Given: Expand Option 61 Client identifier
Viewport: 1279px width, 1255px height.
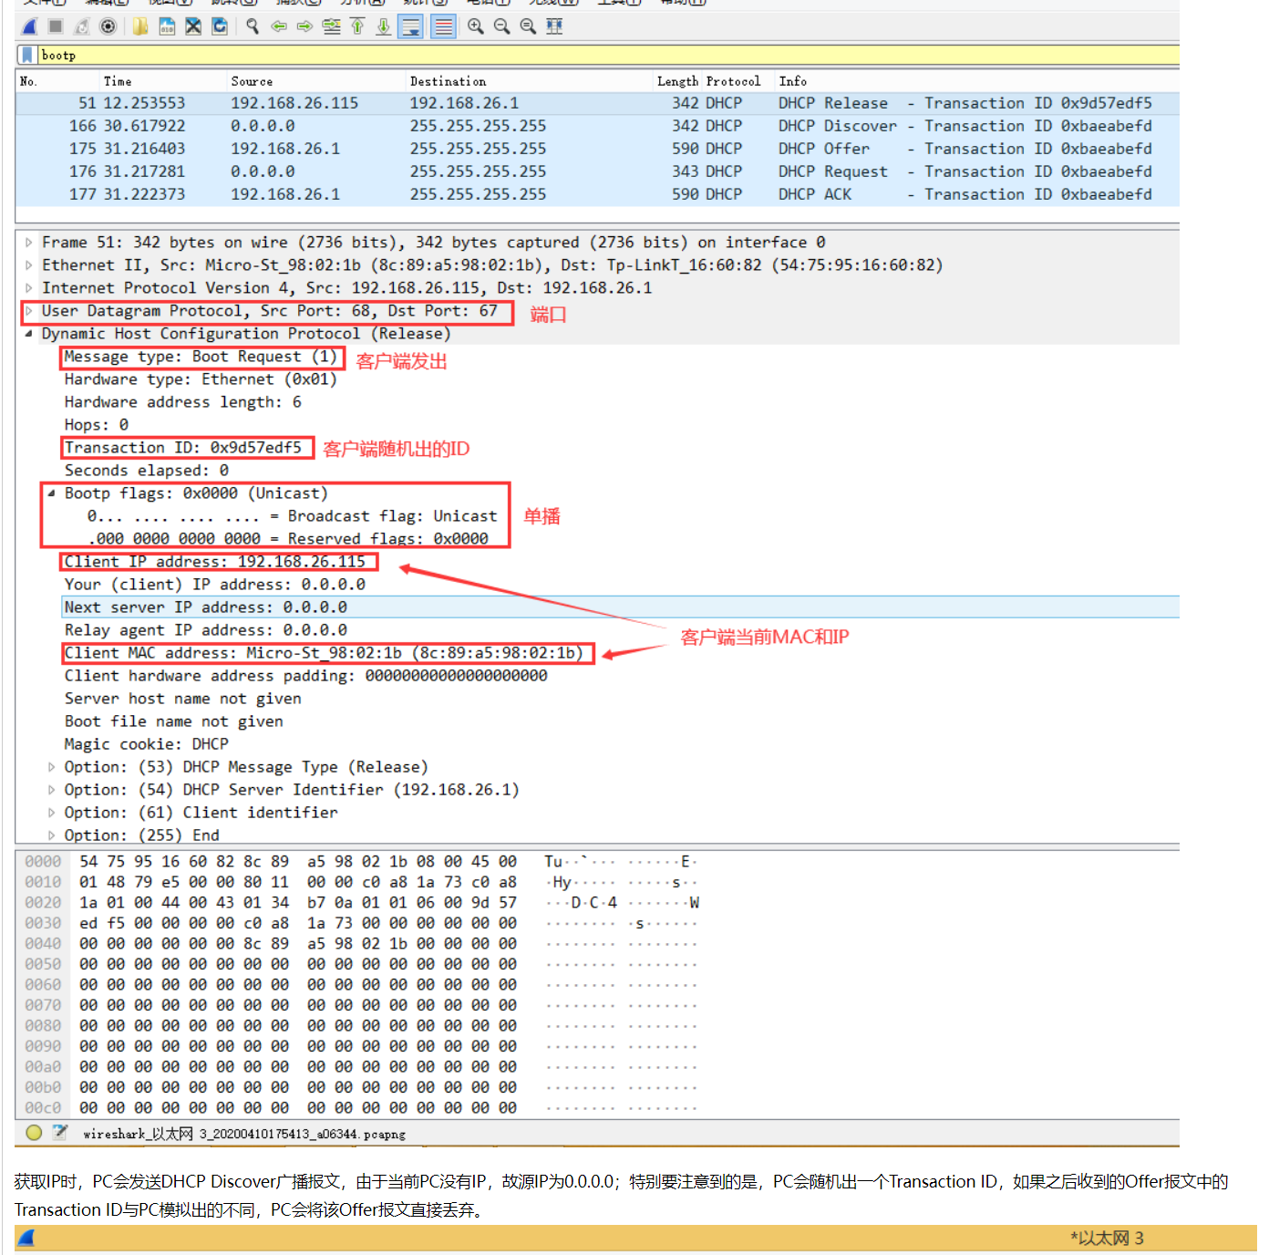Looking at the screenshot, I should click(x=52, y=813).
